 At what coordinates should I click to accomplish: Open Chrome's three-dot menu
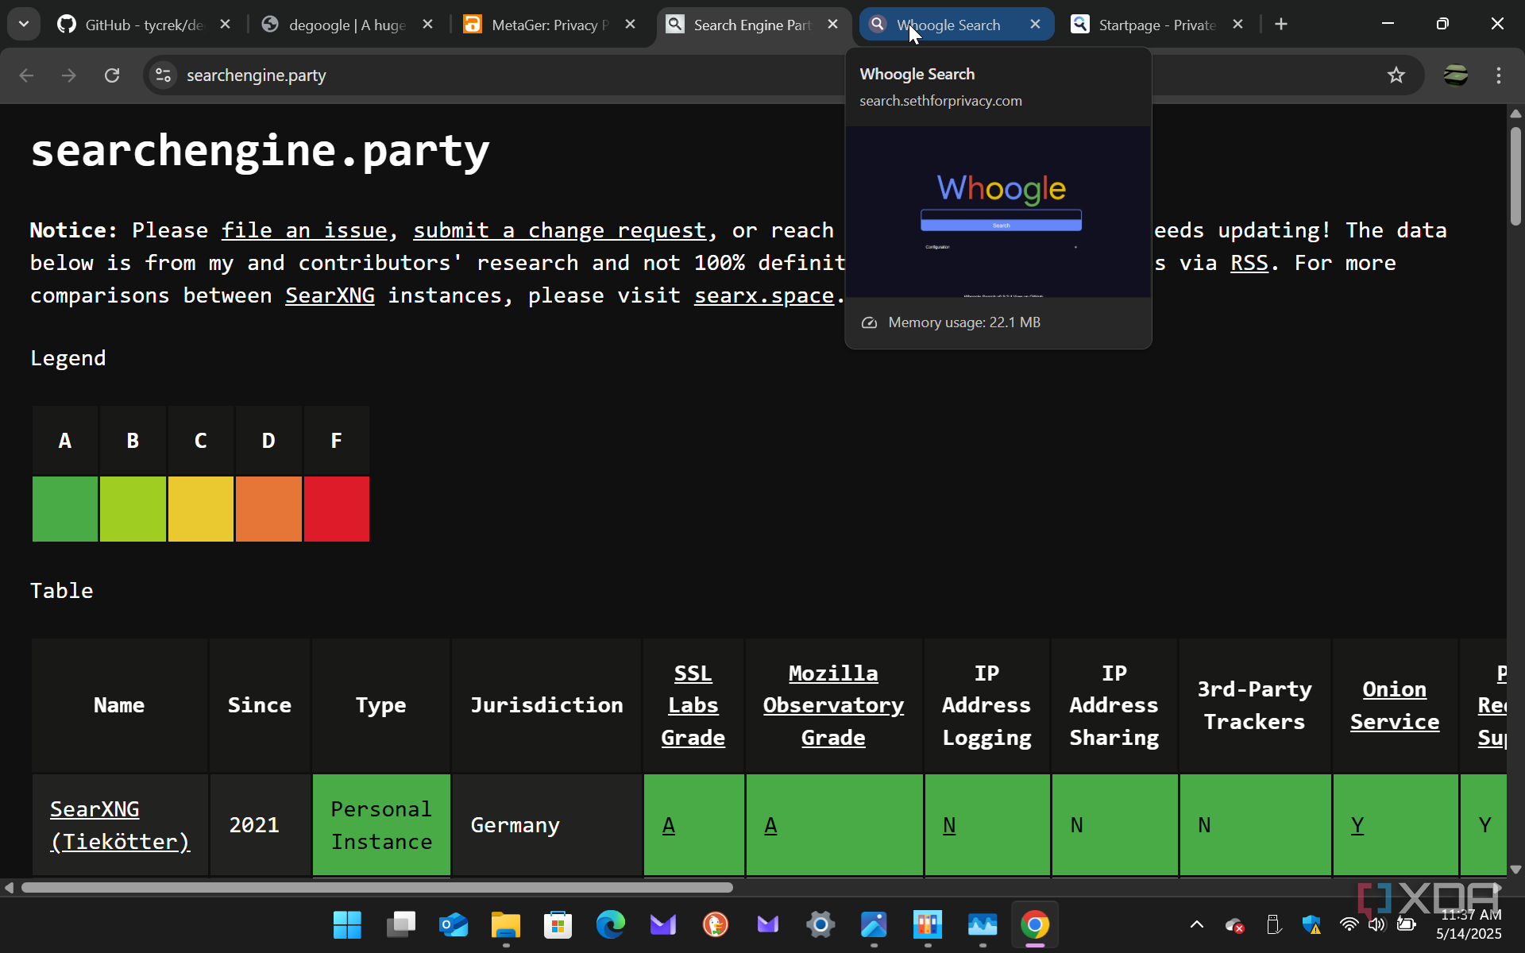(x=1499, y=75)
